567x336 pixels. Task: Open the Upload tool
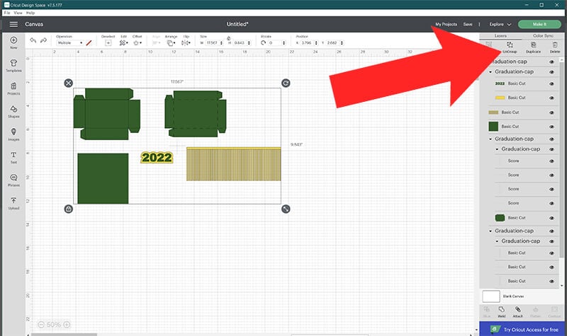pyautogui.click(x=13, y=203)
